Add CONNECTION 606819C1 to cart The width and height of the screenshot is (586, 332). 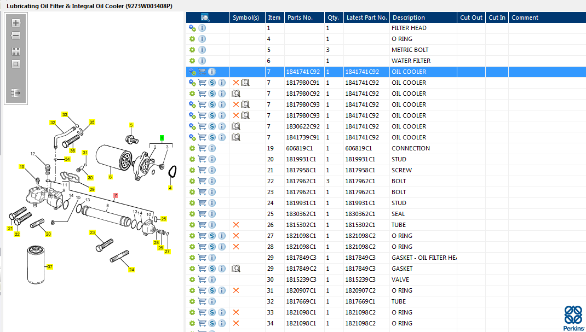(x=202, y=148)
